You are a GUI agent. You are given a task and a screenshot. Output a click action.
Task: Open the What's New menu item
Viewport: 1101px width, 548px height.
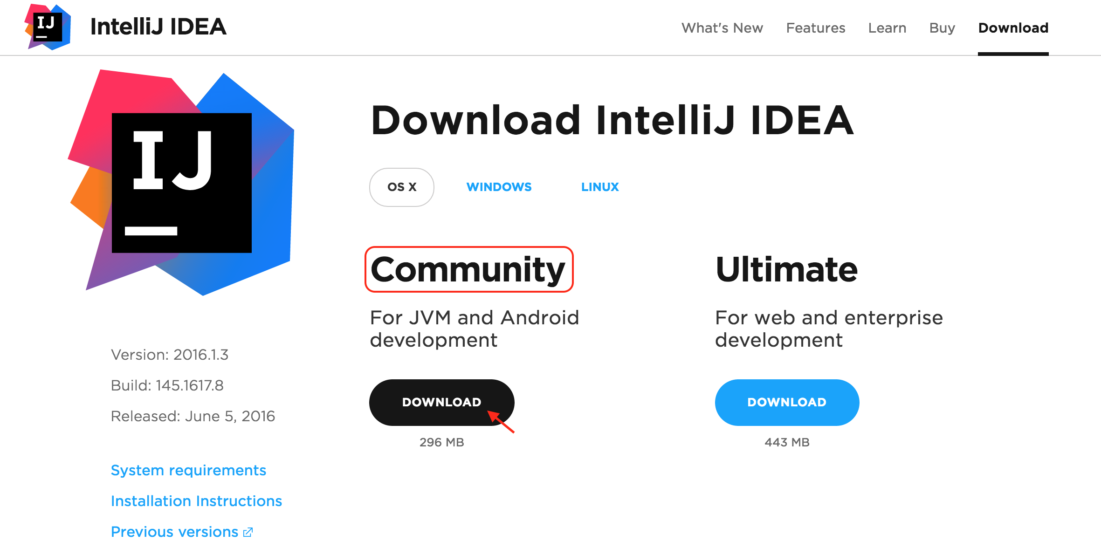point(722,28)
